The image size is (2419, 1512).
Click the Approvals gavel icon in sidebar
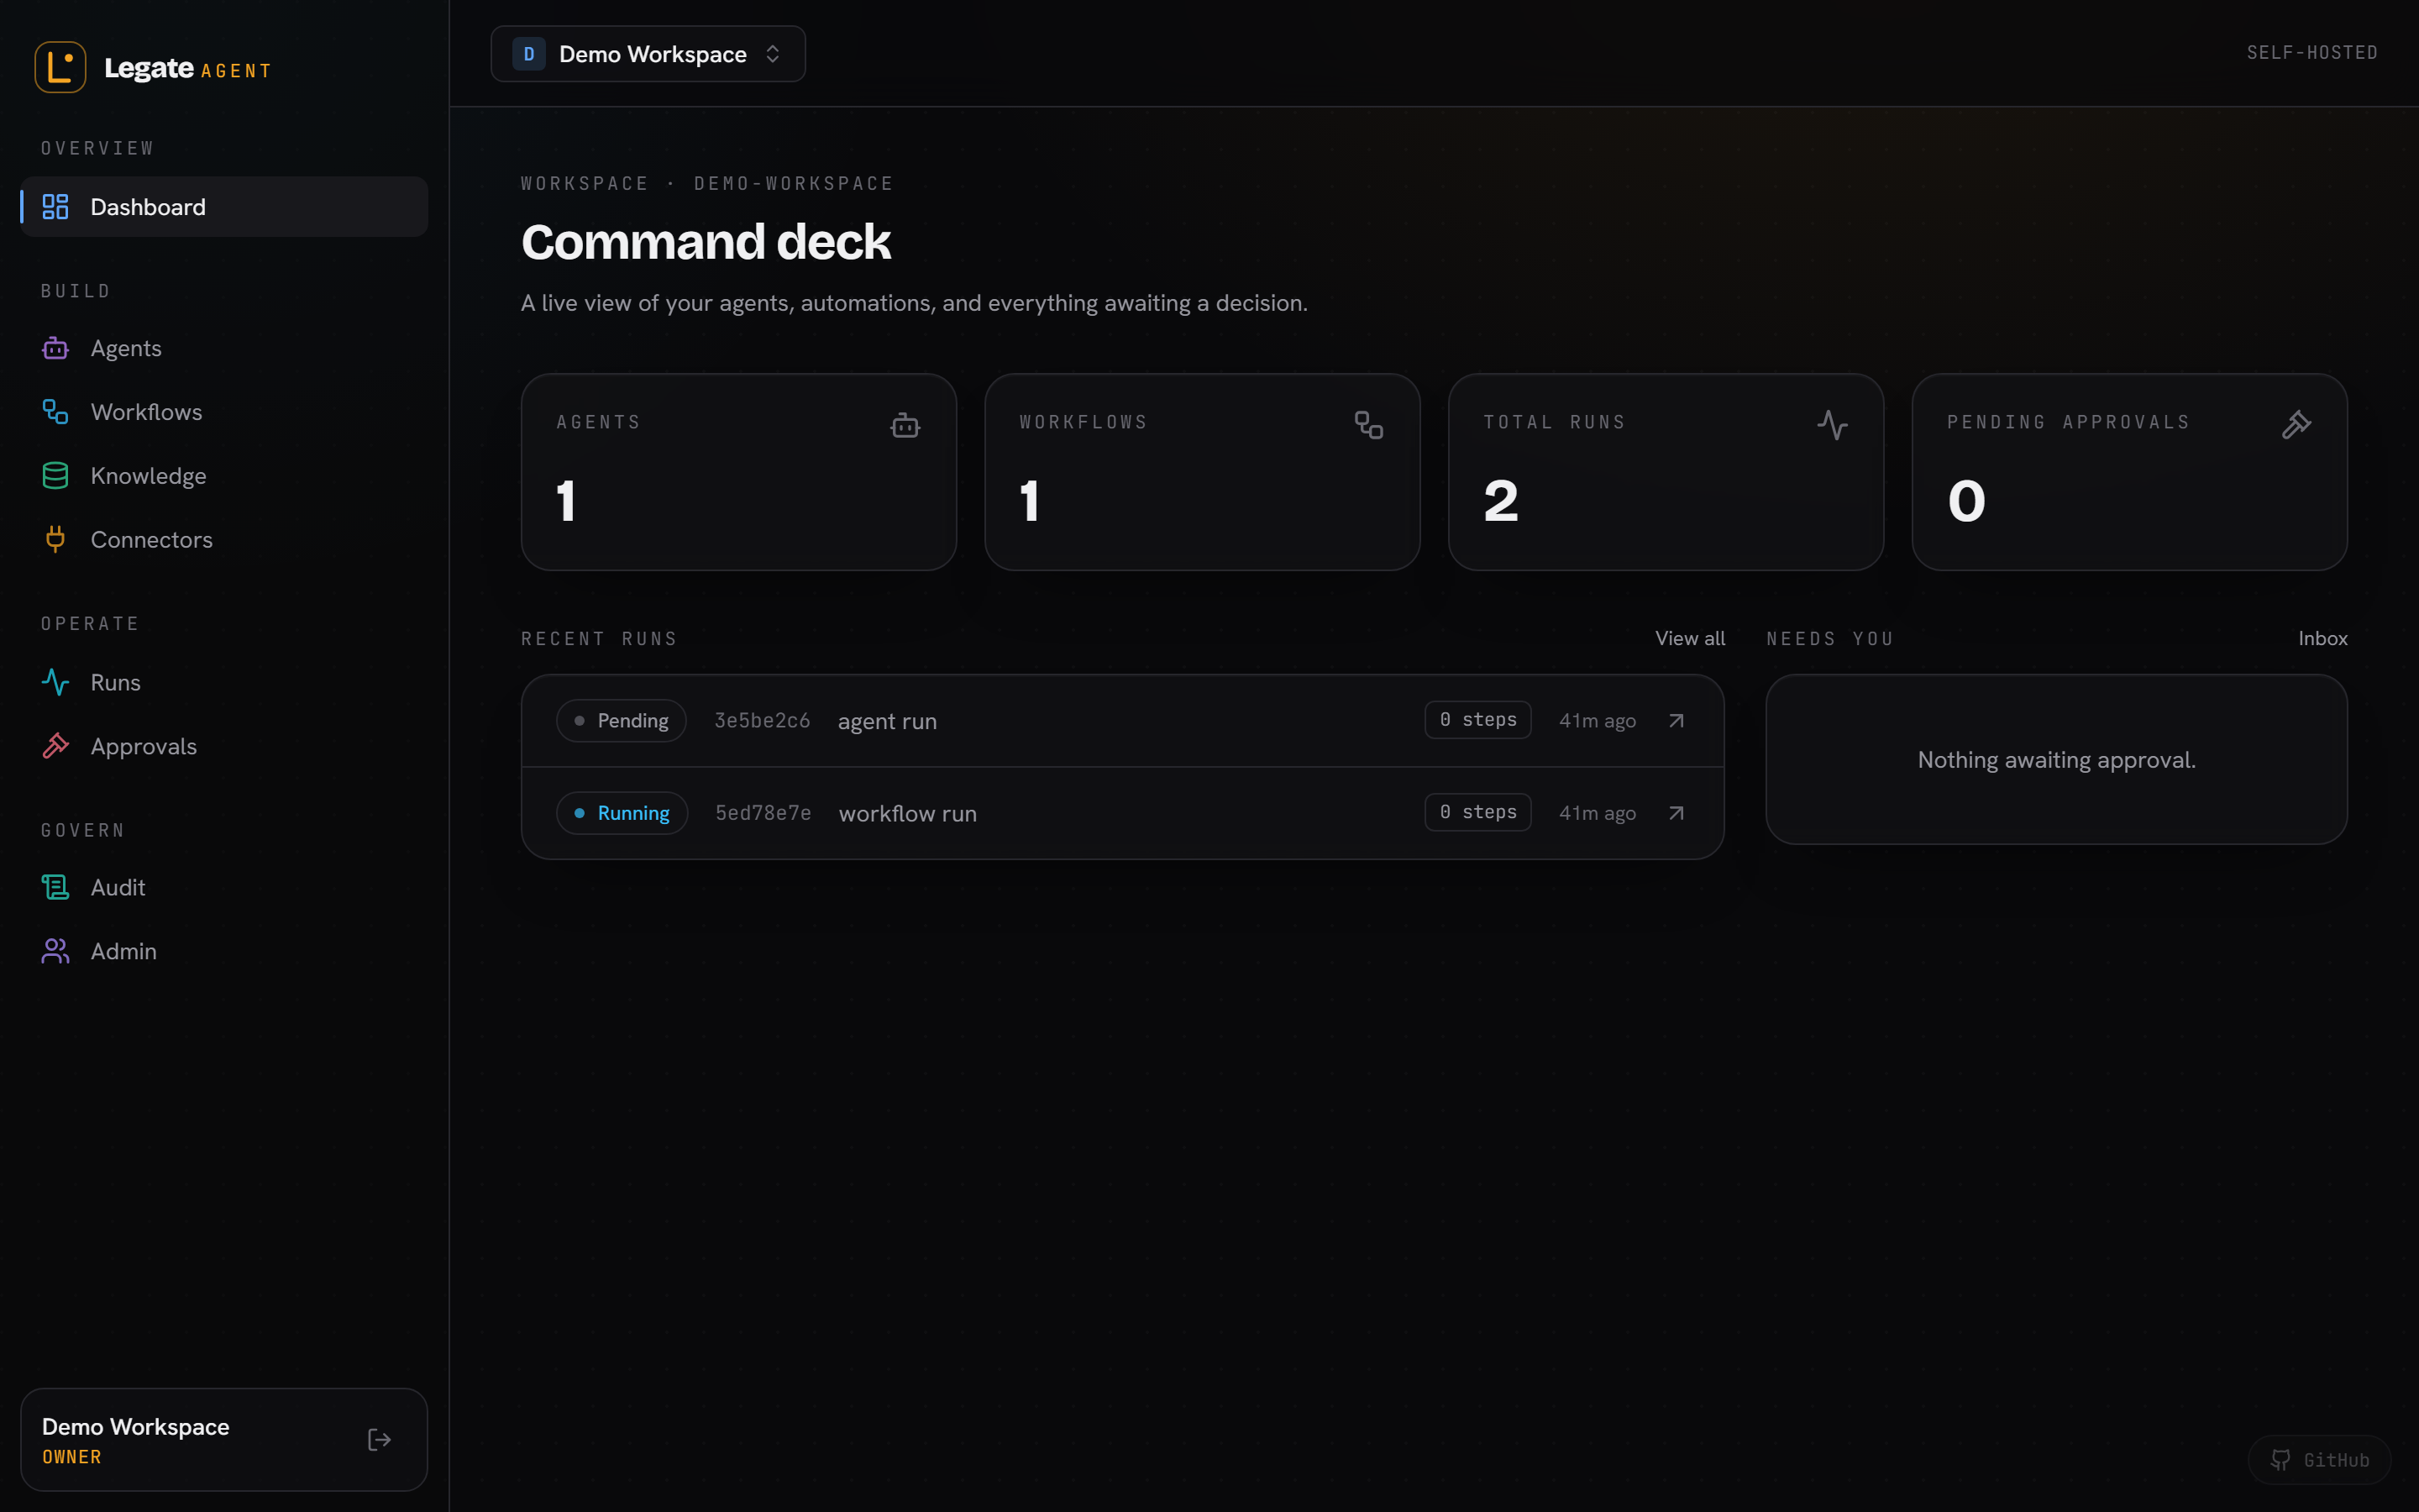point(55,746)
